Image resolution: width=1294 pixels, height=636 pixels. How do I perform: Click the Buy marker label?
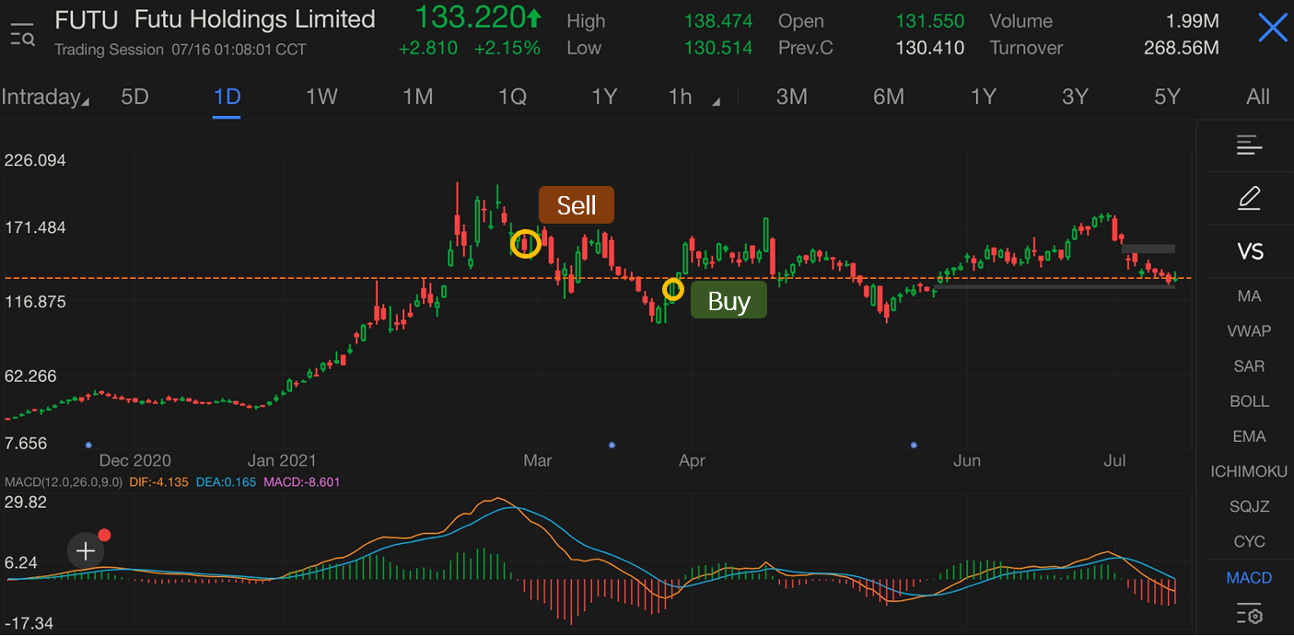click(729, 301)
